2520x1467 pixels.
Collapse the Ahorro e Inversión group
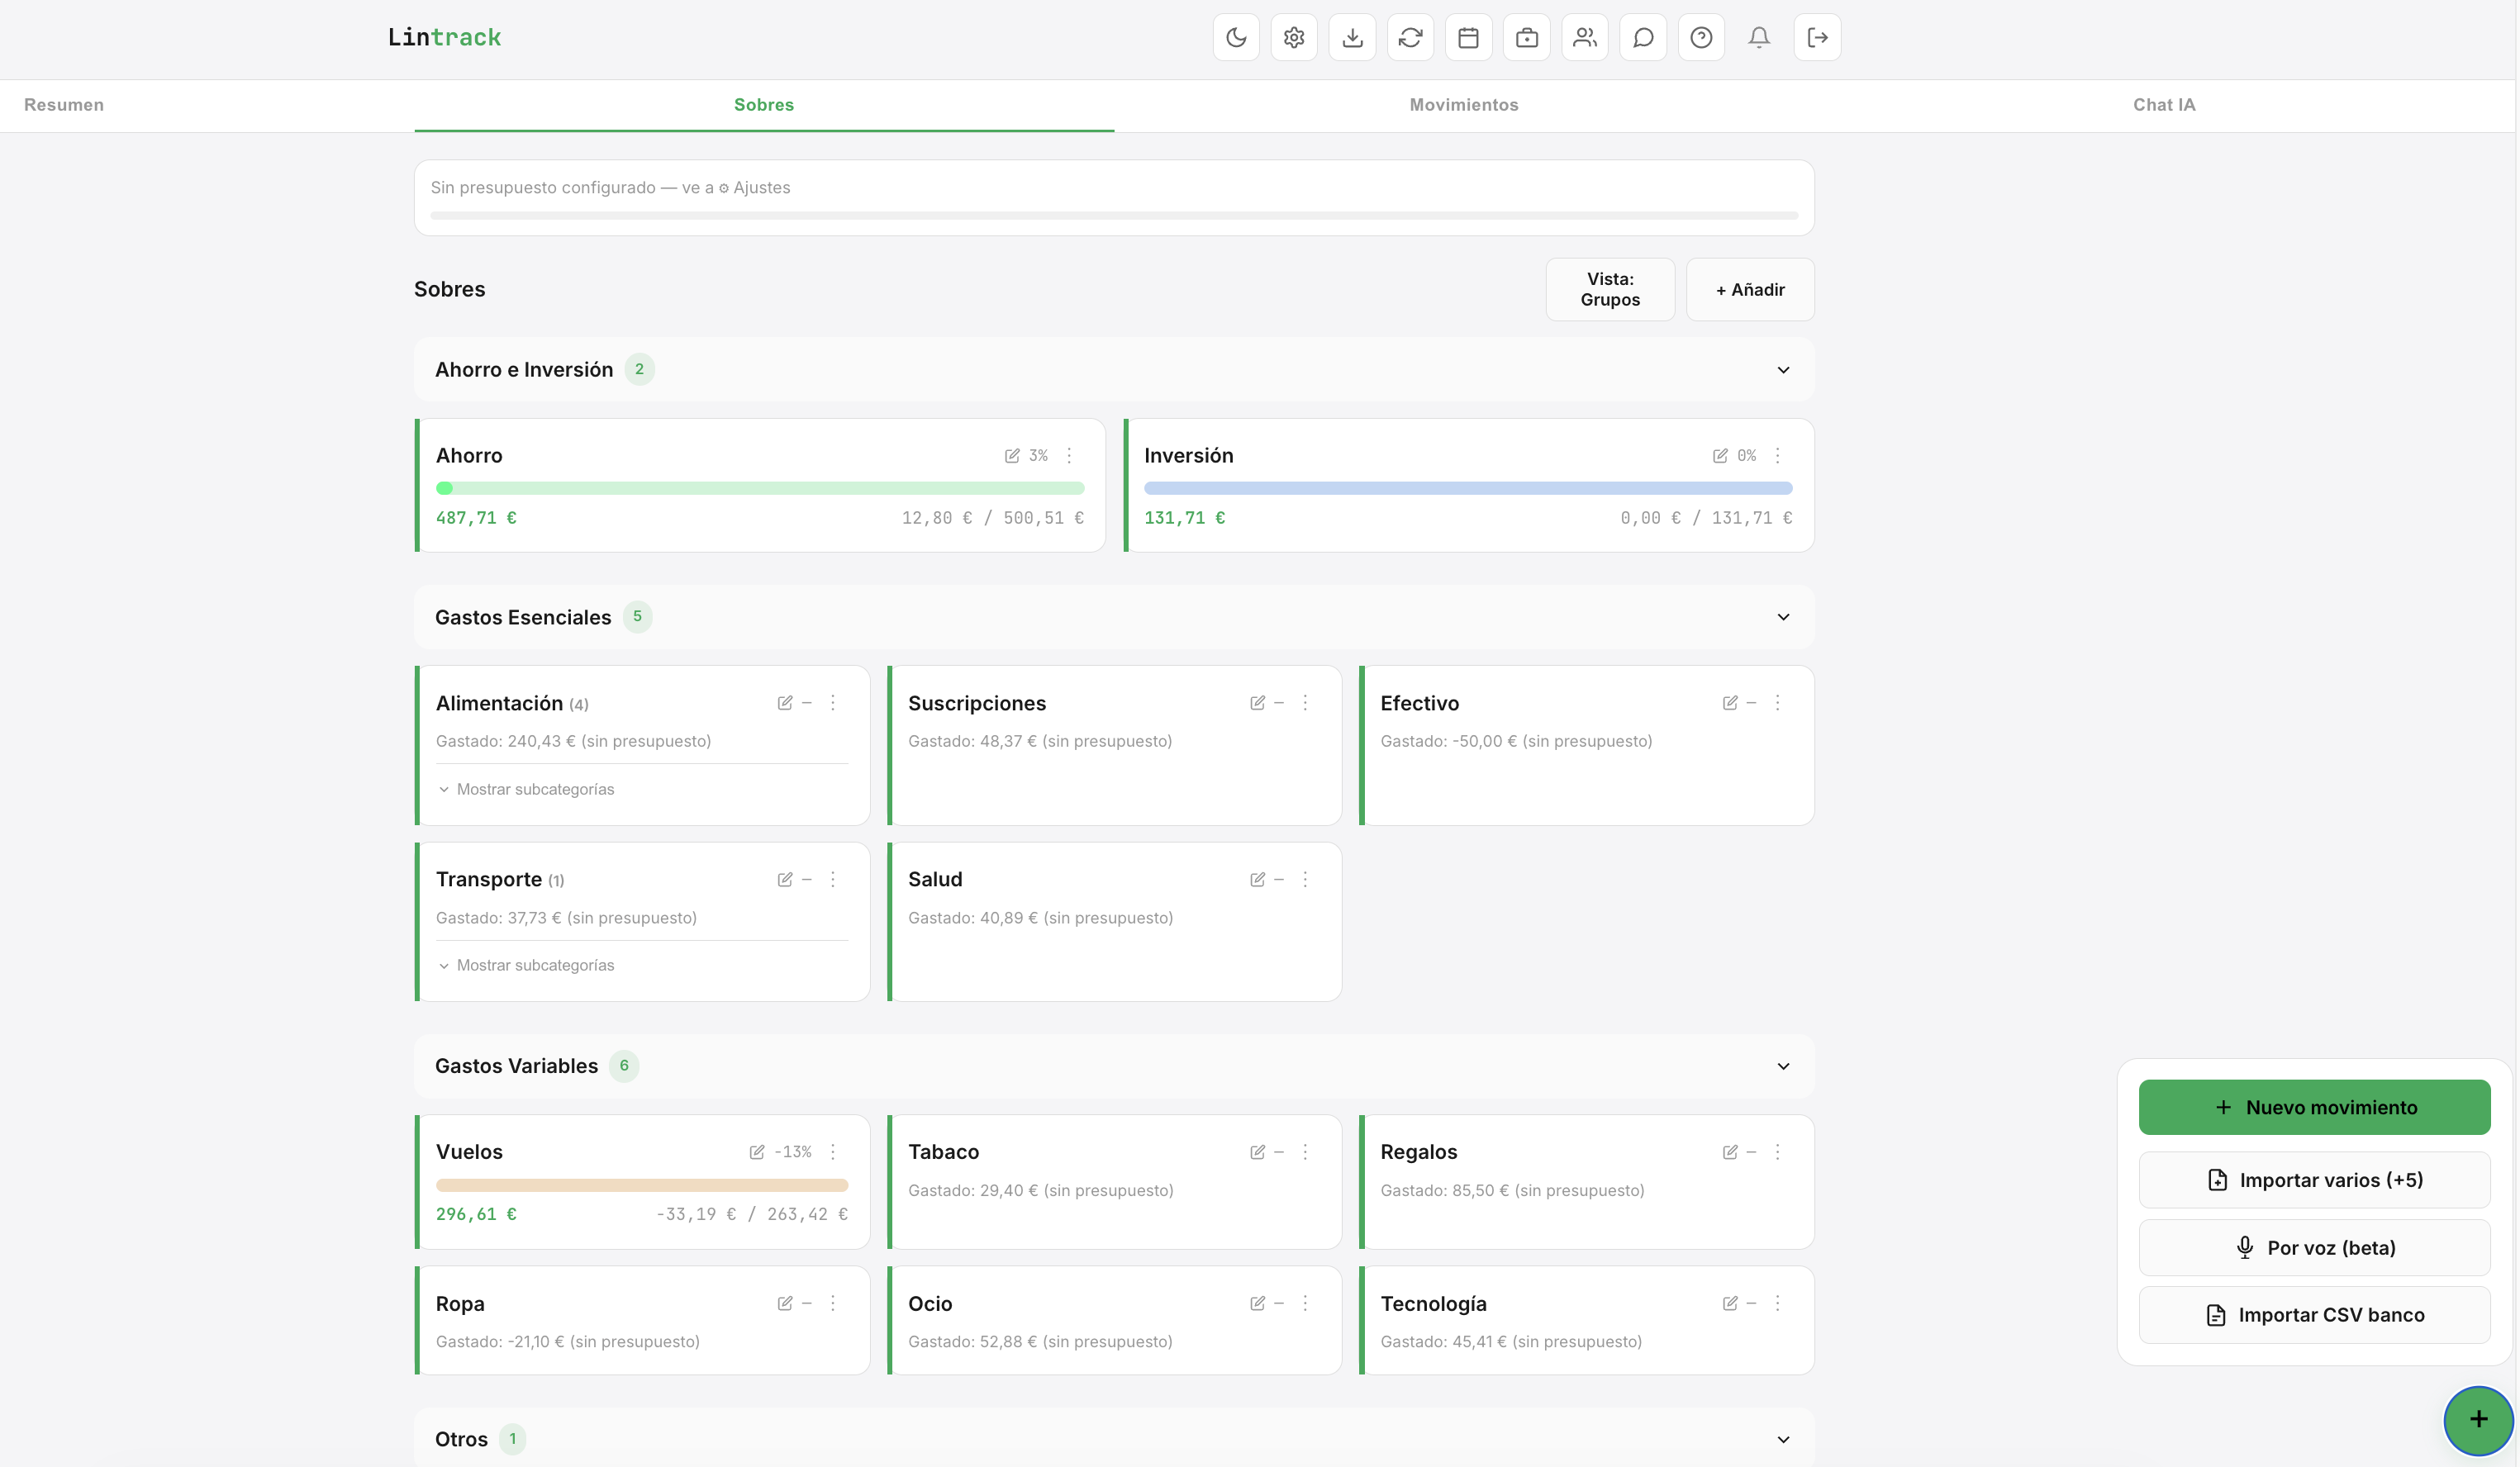coord(1783,370)
